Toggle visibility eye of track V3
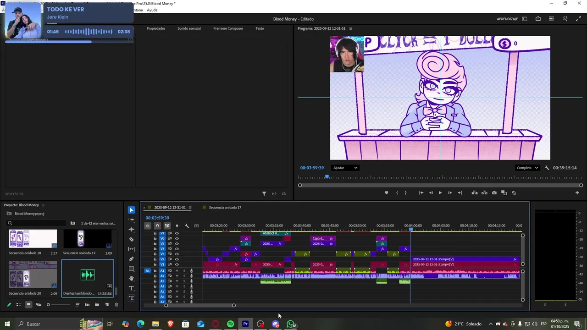This screenshot has width=587, height=330. coord(177,254)
